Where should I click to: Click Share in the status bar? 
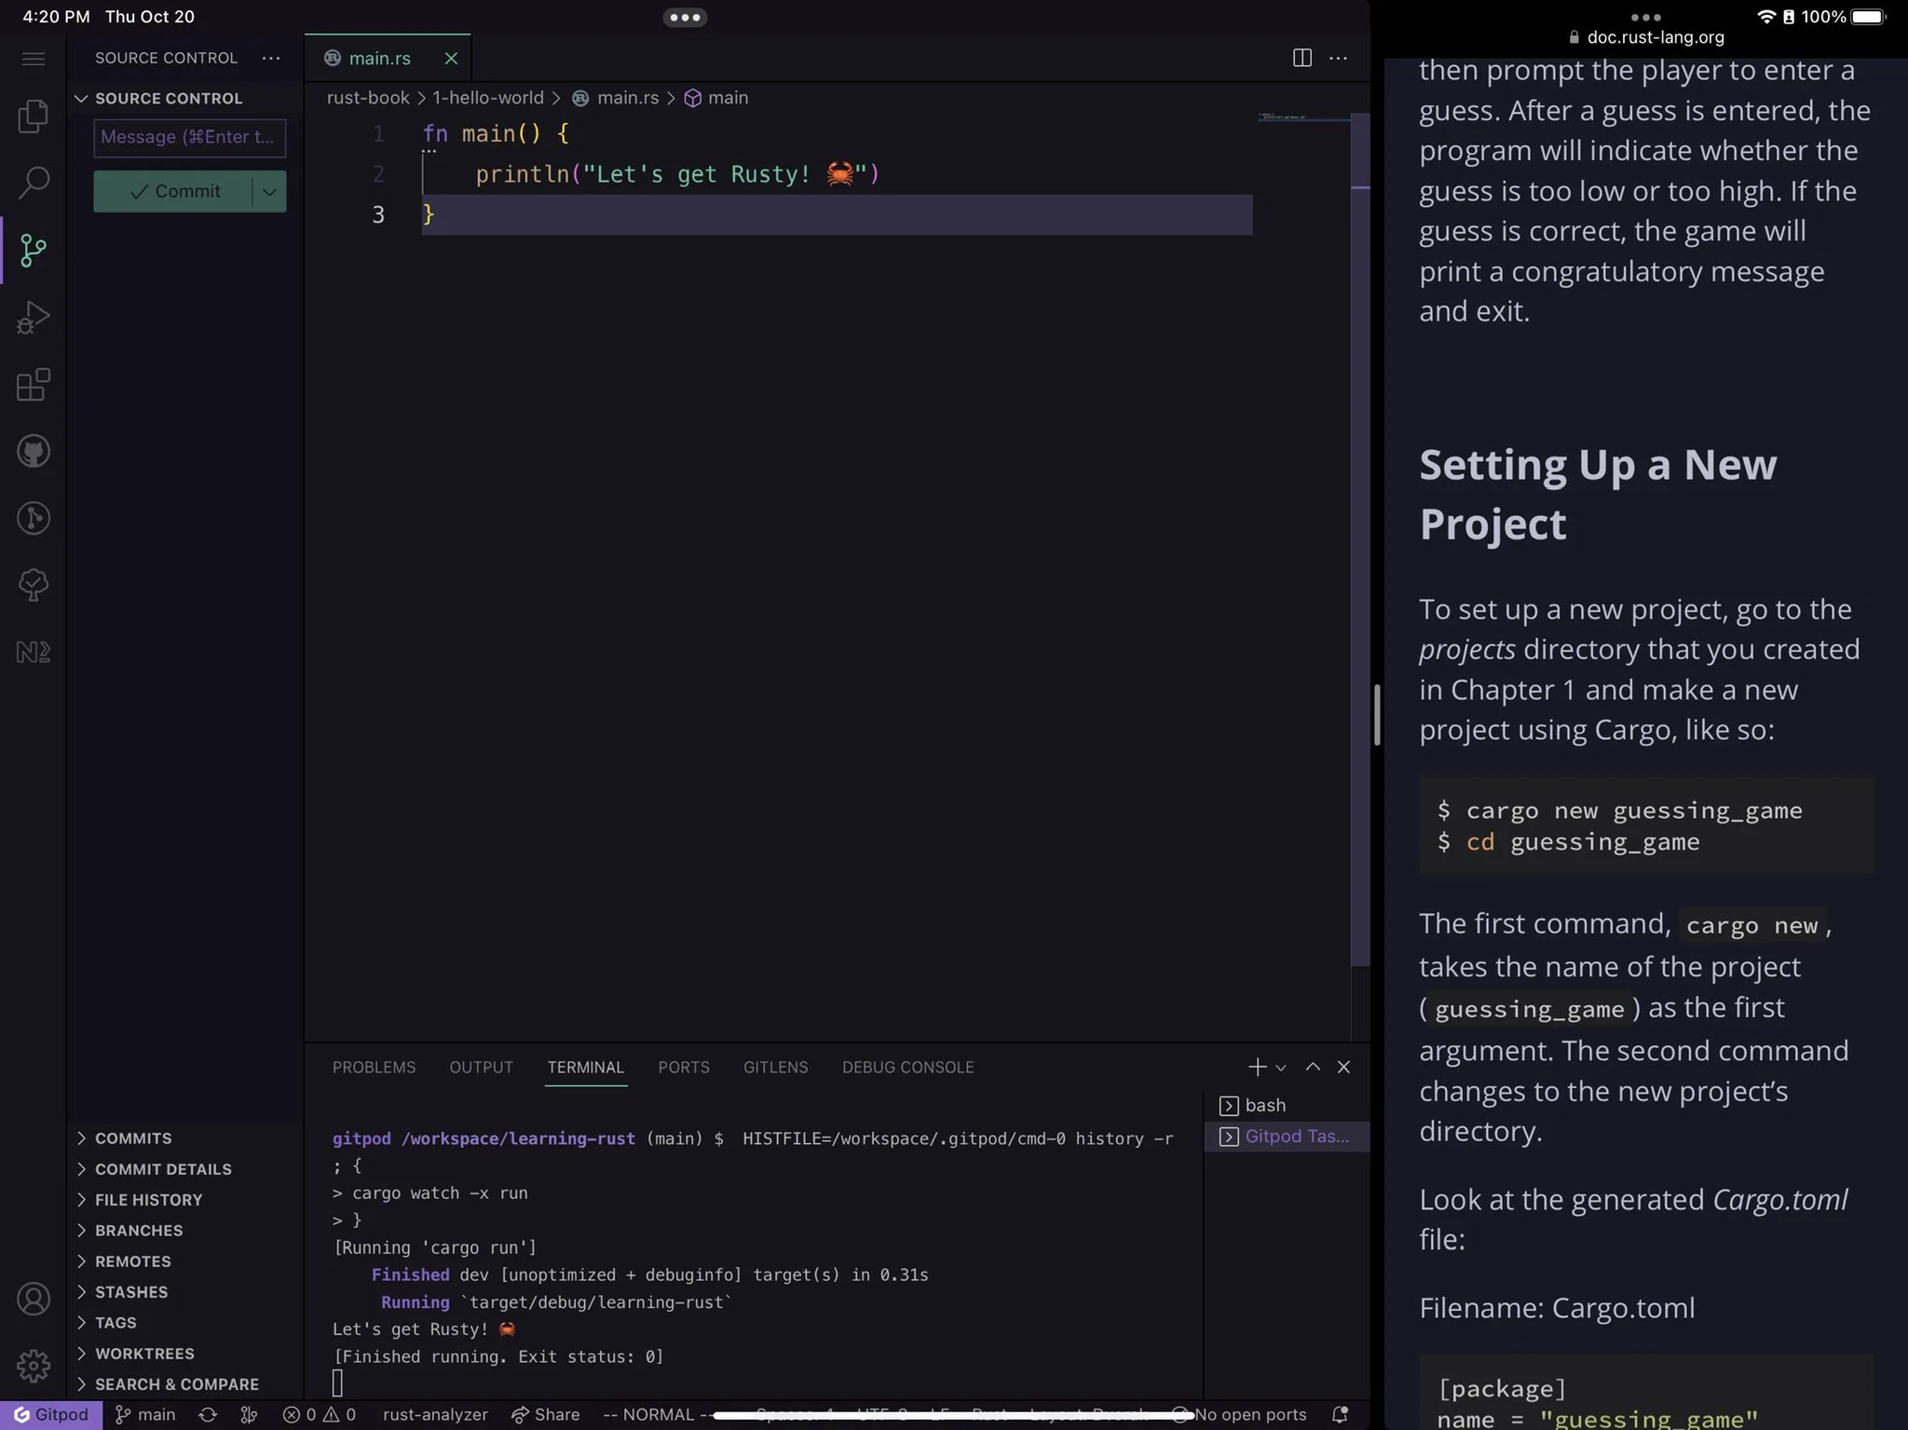546,1414
